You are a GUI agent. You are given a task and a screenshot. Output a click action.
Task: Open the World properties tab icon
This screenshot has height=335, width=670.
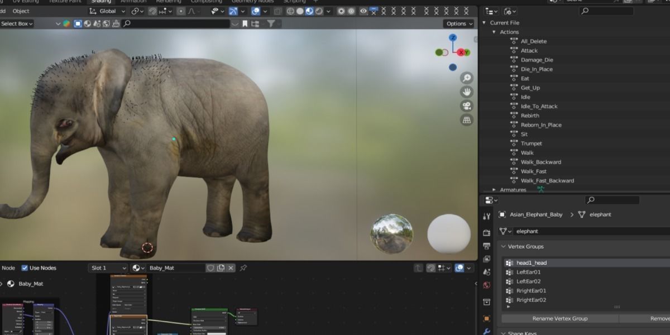(x=486, y=285)
